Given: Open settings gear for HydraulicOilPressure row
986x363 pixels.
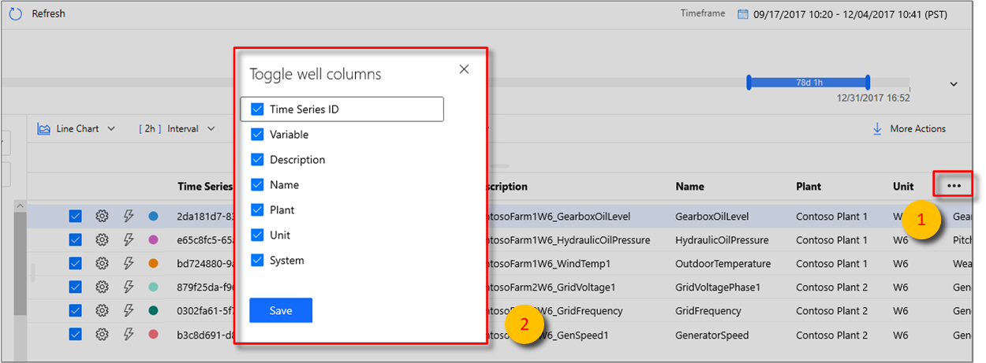Looking at the screenshot, I should [x=102, y=239].
